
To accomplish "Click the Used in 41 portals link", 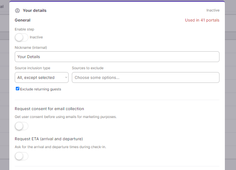I will coord(202,20).
